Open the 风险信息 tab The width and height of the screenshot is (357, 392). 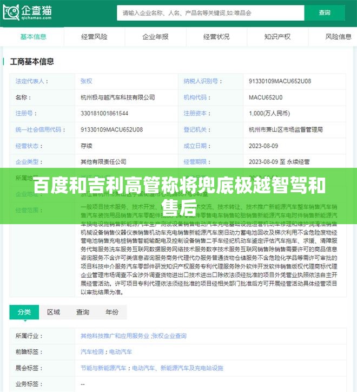338,37
